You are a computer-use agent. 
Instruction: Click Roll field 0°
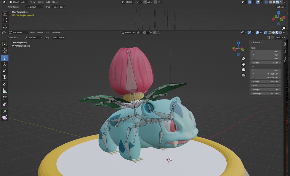(x=265, y=85)
